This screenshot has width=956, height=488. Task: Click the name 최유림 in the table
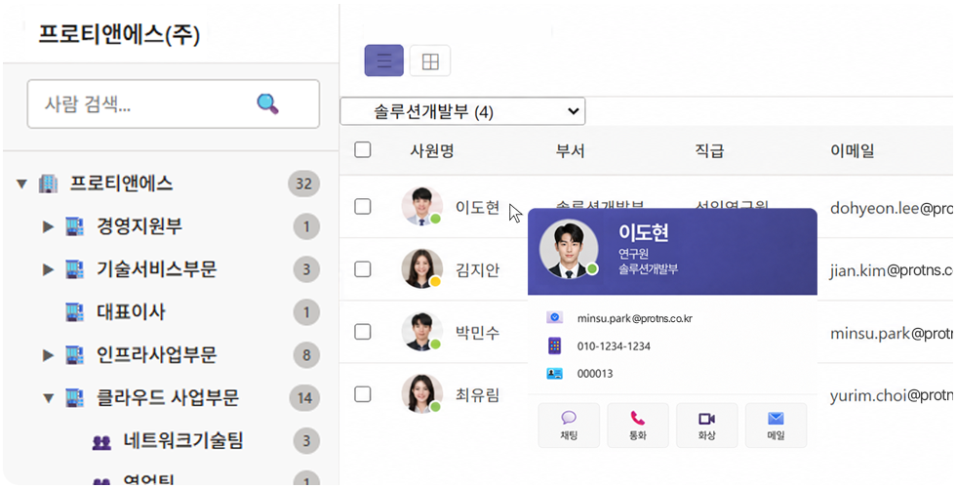point(477,394)
